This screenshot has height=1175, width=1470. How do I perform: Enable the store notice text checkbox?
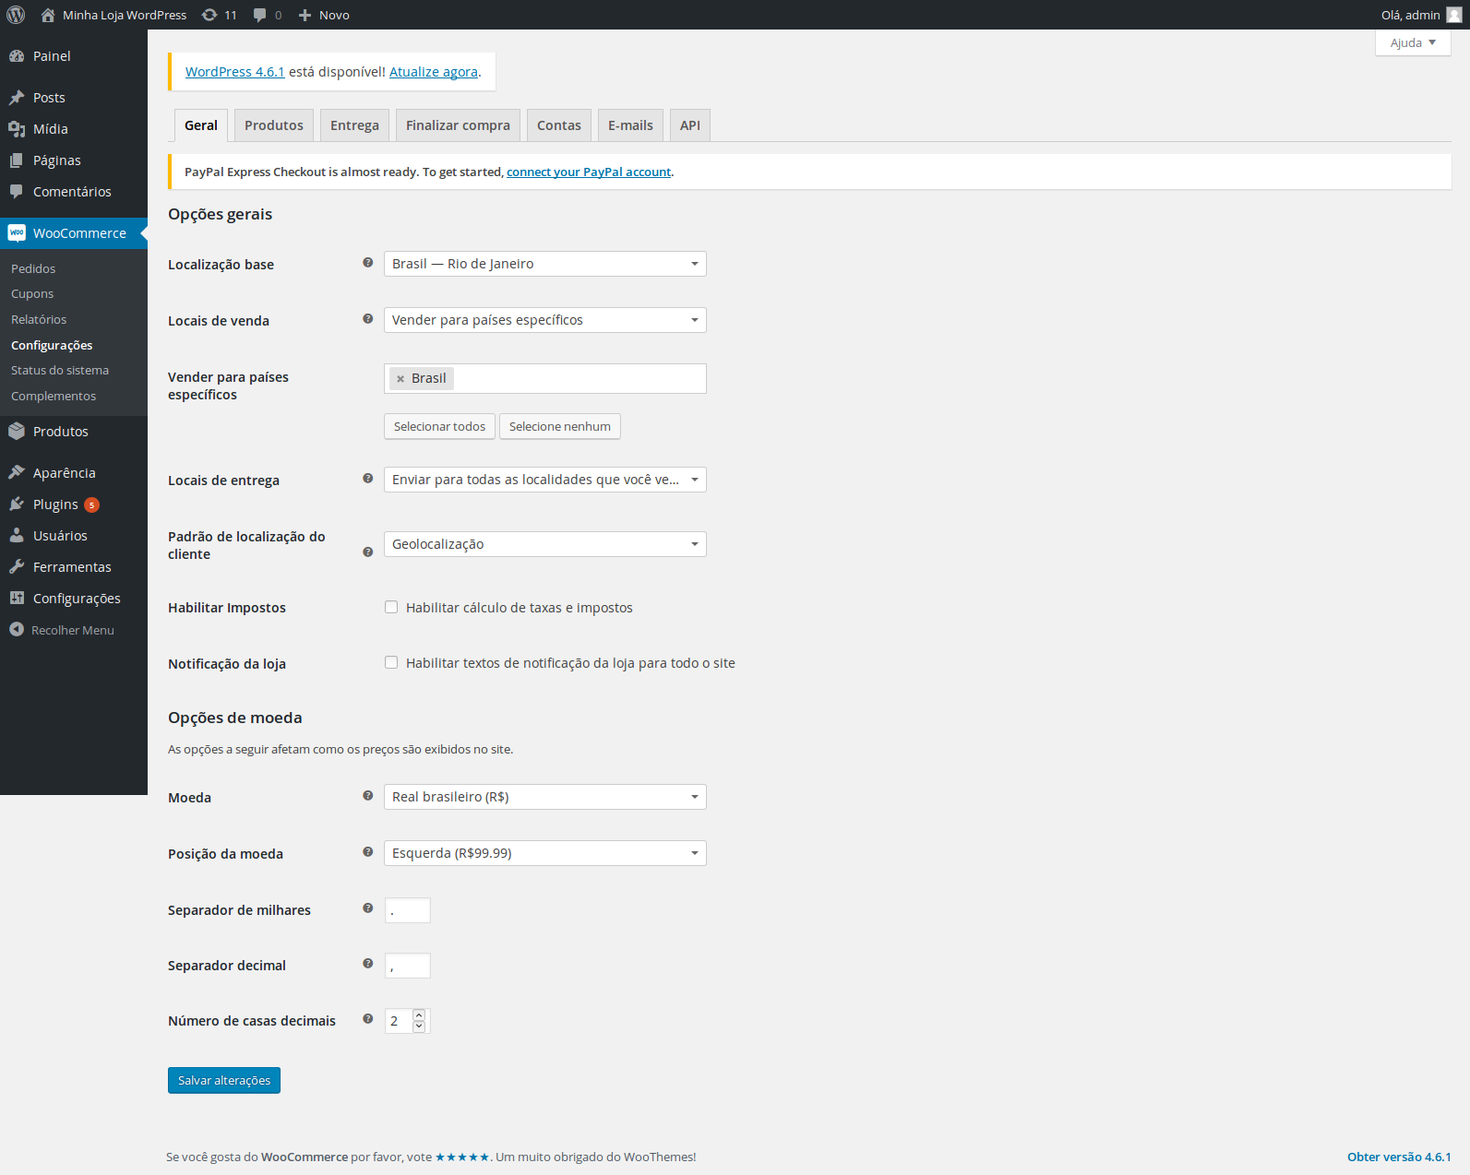[391, 662]
